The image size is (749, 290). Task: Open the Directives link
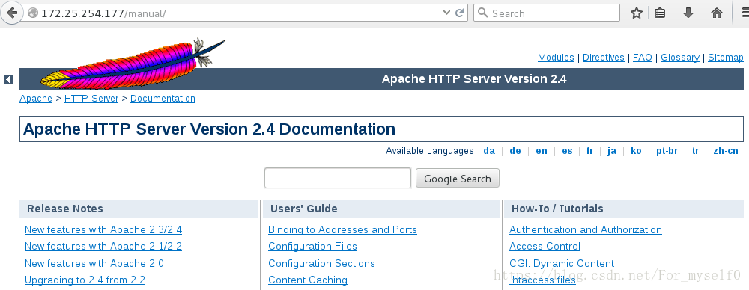[x=603, y=58]
